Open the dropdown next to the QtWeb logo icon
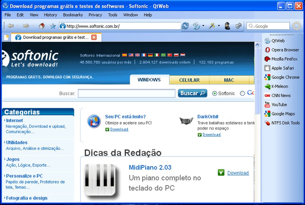This screenshot has height=205, width=305. coord(203,26)
